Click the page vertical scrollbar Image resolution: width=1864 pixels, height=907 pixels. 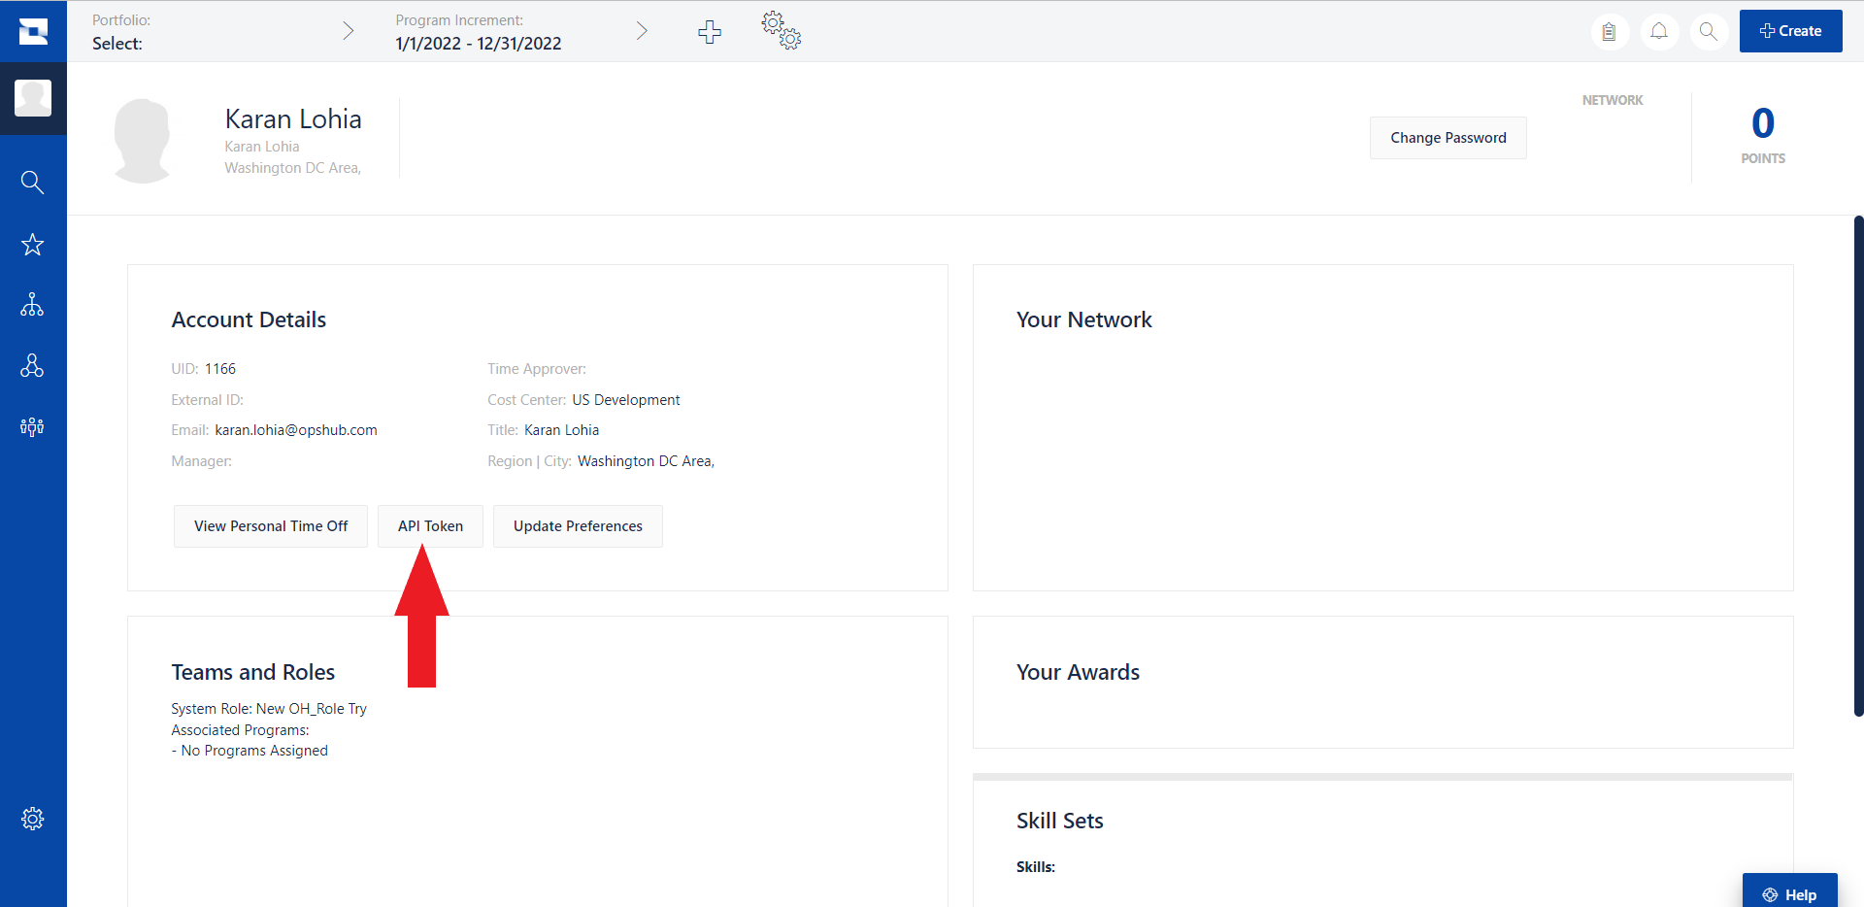1858,466
